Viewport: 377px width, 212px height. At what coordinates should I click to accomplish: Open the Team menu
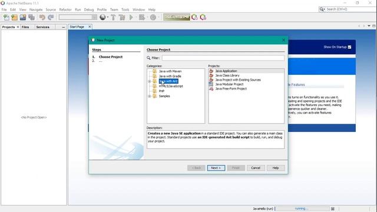[x=114, y=9]
